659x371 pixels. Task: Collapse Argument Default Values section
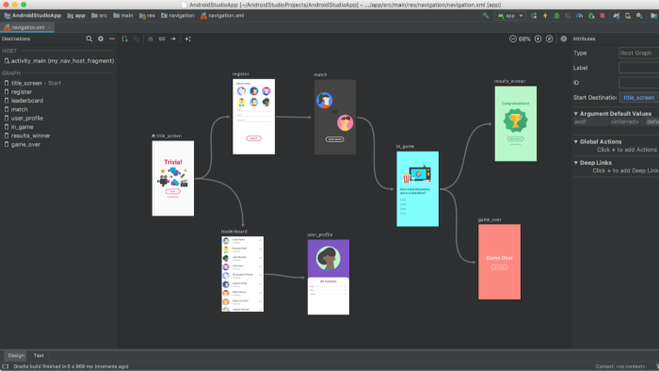576,114
